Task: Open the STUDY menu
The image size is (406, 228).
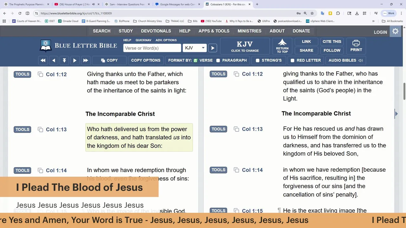Action: coord(126,31)
